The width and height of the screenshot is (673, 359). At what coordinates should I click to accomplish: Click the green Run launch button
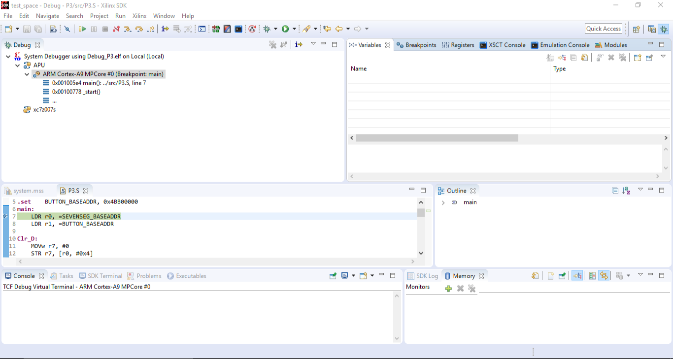[x=285, y=29]
